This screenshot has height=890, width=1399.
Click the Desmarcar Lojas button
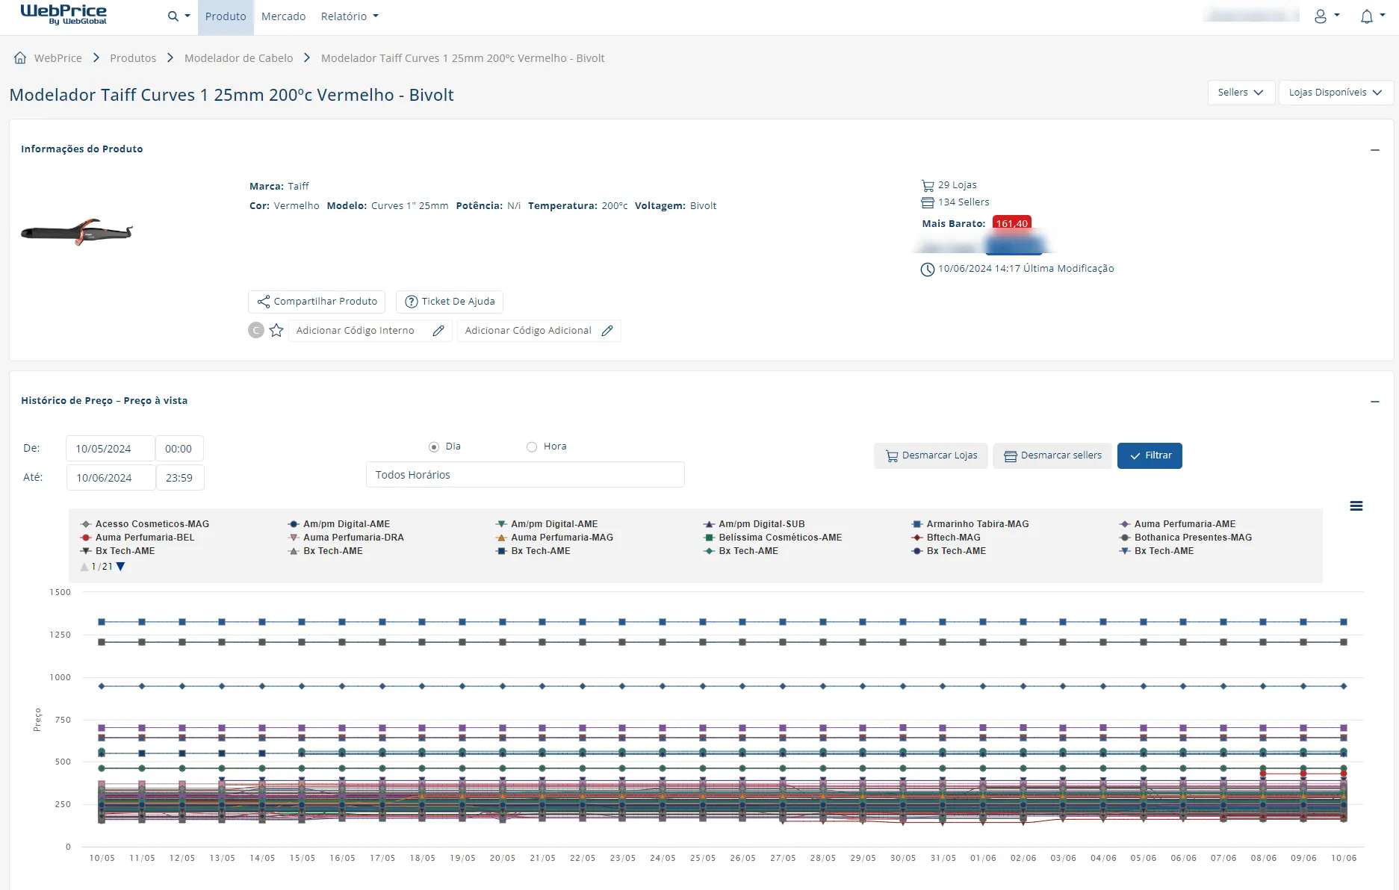(931, 455)
